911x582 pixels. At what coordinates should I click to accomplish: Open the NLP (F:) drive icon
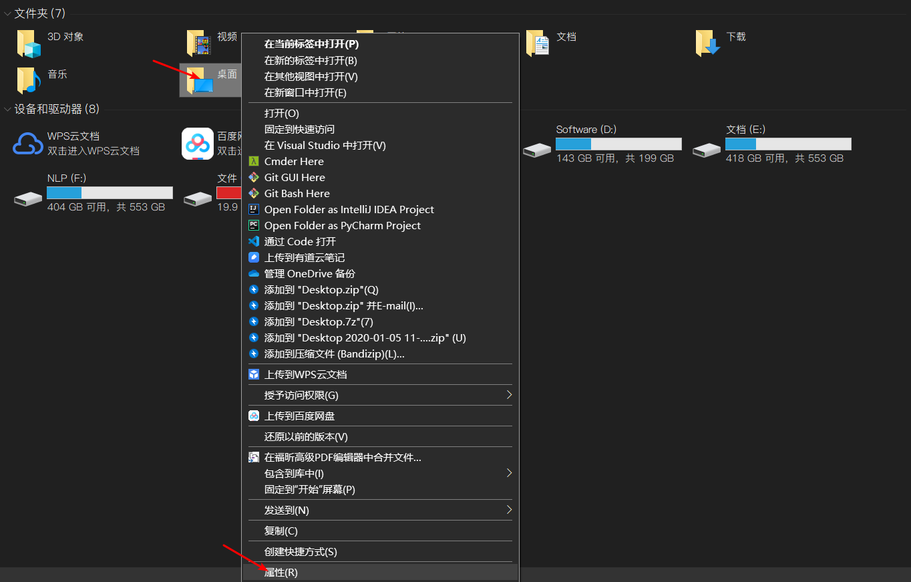(x=28, y=198)
